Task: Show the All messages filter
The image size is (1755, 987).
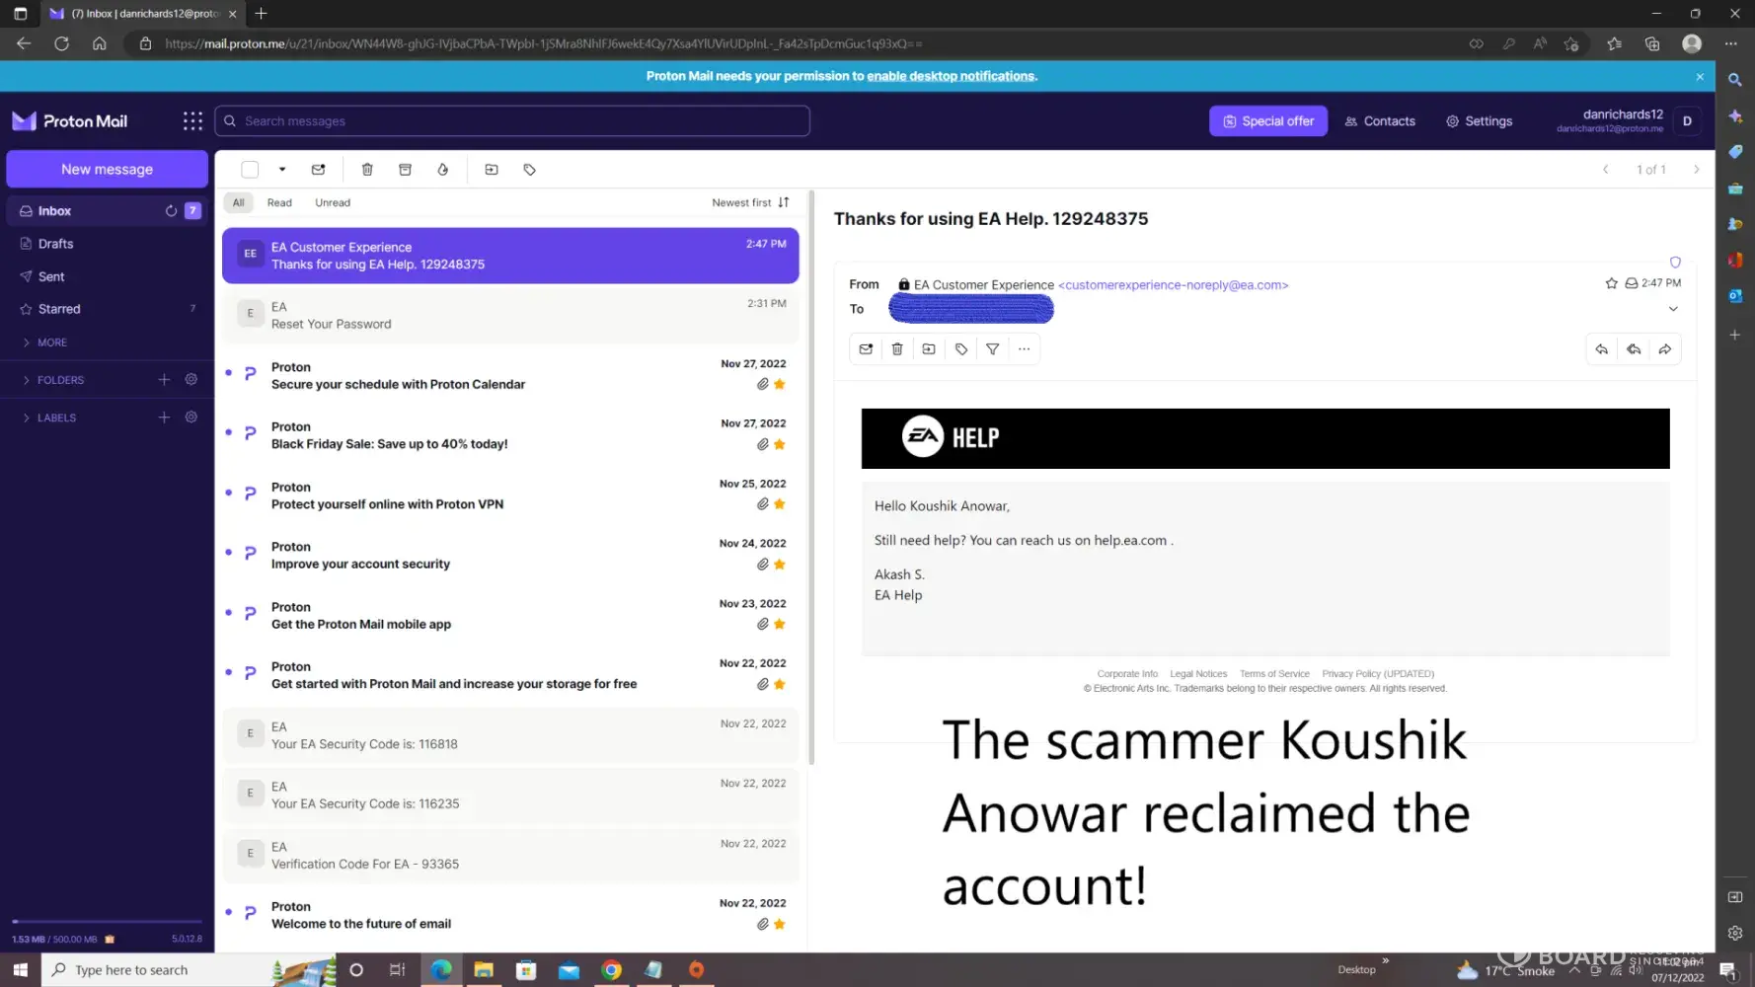Action: pos(238,202)
